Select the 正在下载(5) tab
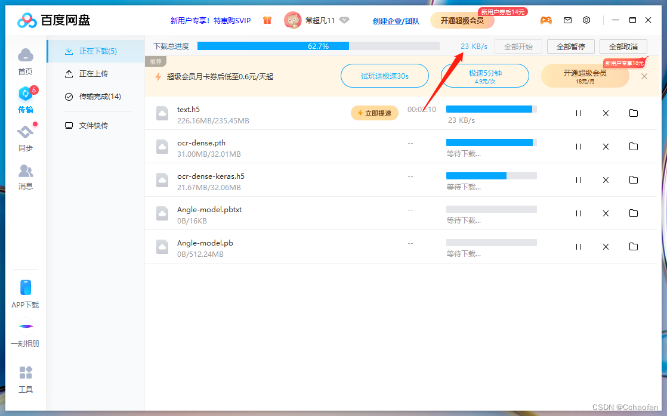Image resolution: width=667 pixels, height=416 pixels. tap(95, 51)
